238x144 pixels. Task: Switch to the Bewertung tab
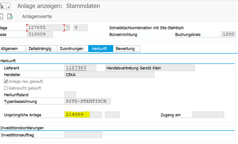127,49
